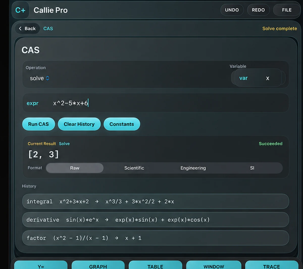Screen dimensions: 303x269
Task: Select Scientific format option
Action: (134, 168)
